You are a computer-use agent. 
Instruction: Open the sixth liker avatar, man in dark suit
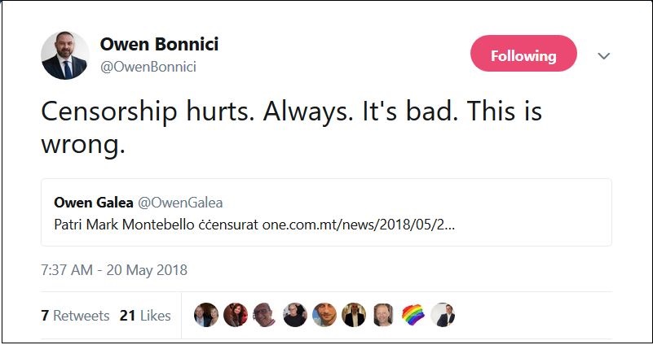pos(354,315)
